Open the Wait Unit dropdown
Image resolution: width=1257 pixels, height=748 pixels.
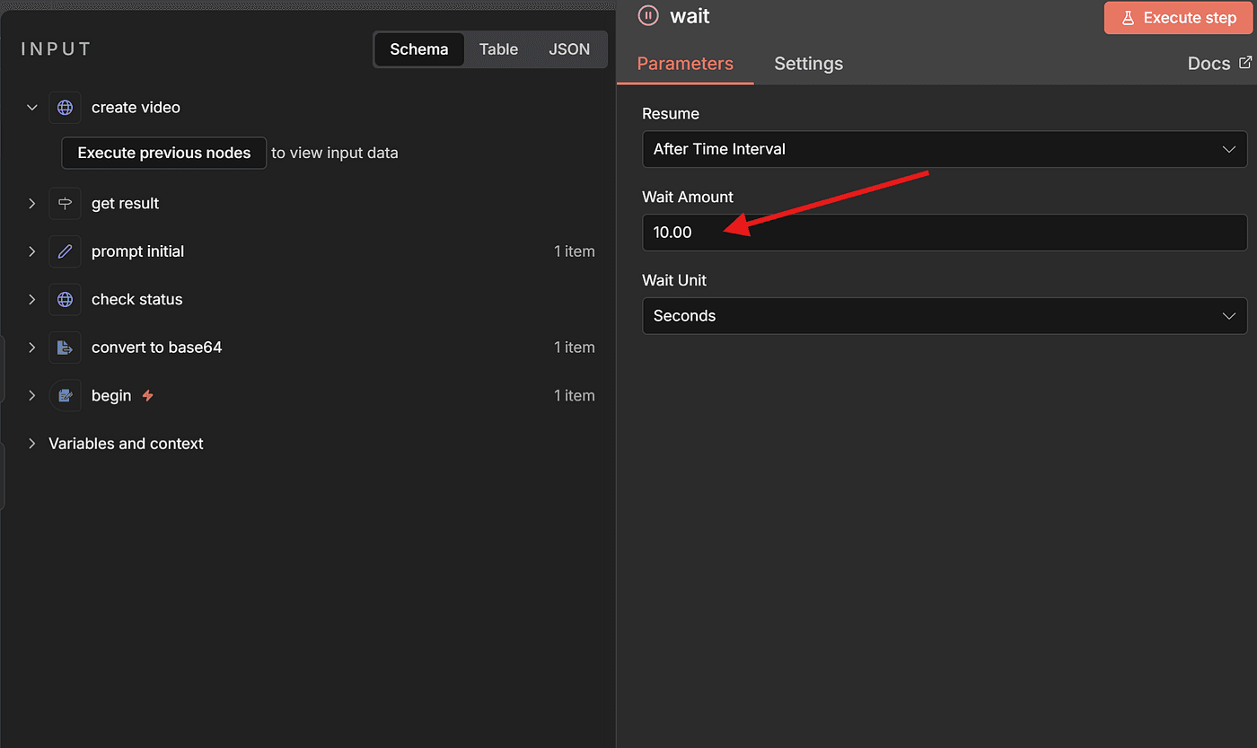(944, 316)
